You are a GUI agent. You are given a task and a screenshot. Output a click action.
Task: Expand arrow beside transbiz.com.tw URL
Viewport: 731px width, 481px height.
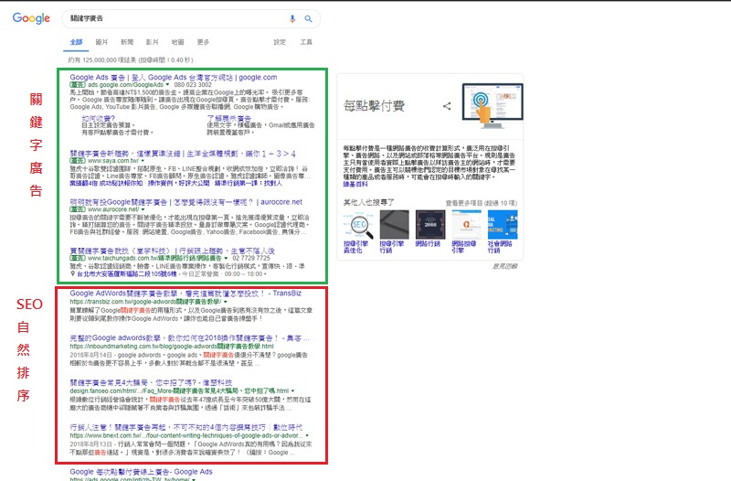click(x=226, y=302)
